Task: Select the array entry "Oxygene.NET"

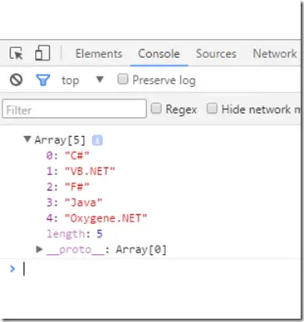Action: (x=96, y=218)
